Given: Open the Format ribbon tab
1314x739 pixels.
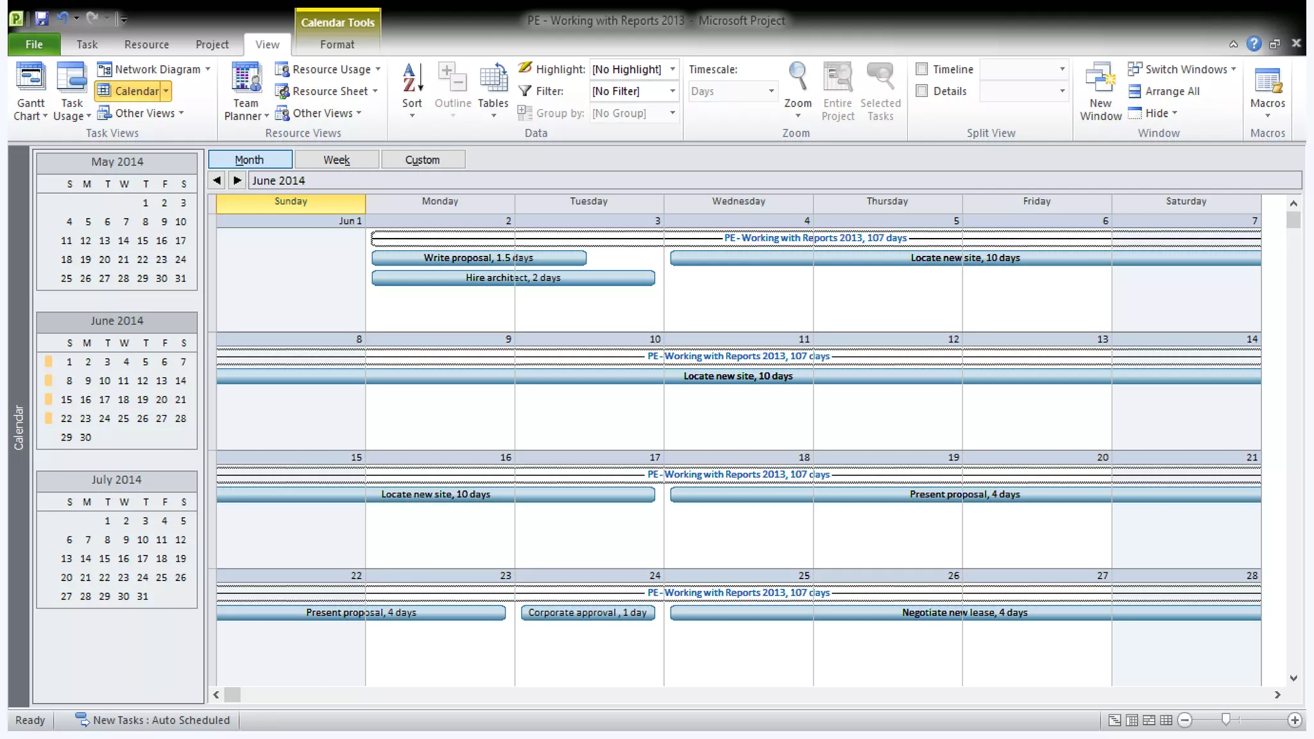Looking at the screenshot, I should 337,44.
